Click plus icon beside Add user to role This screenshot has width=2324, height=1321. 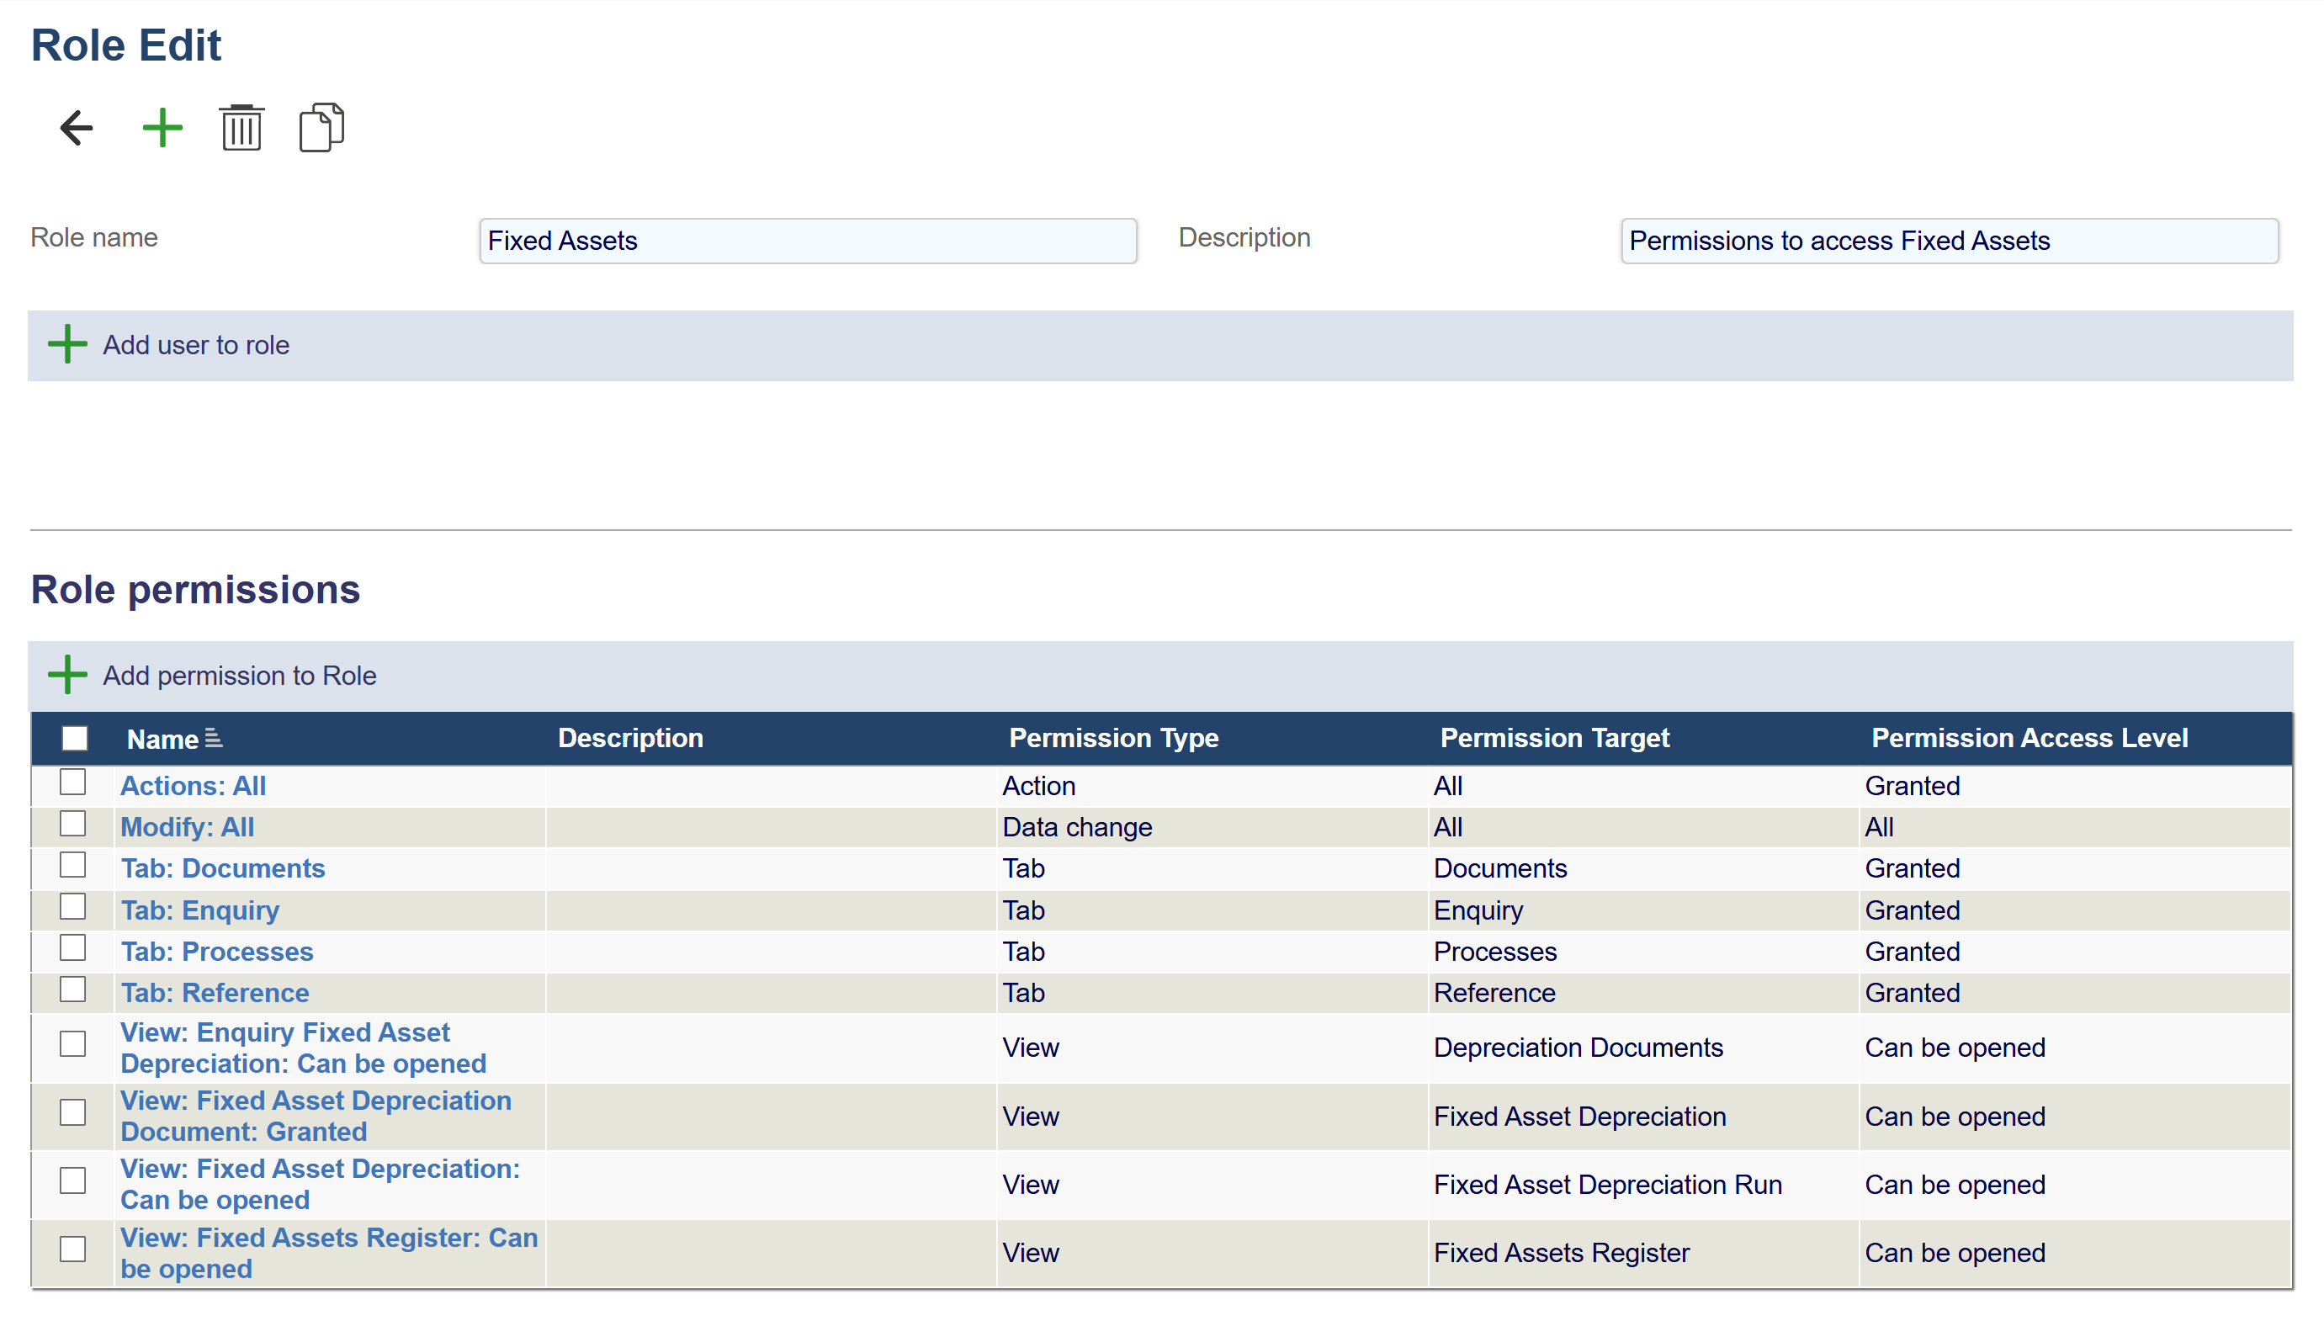[x=67, y=345]
